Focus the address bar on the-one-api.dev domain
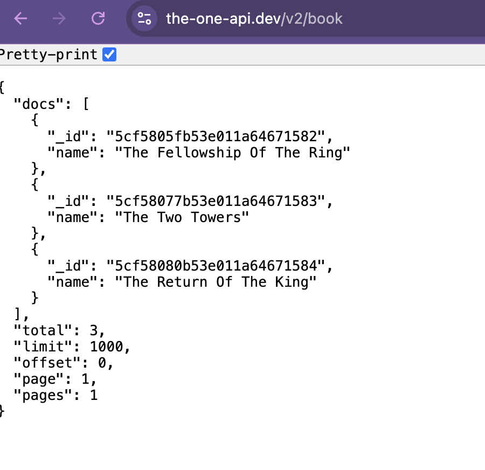Image resolution: width=485 pixels, height=470 pixels. [222, 19]
